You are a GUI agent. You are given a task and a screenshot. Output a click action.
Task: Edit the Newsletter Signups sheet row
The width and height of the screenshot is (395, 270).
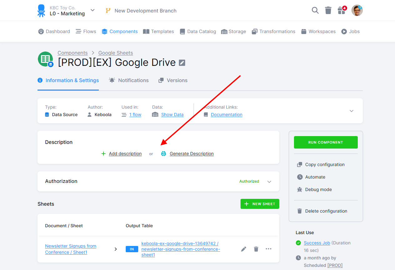[x=244, y=249]
